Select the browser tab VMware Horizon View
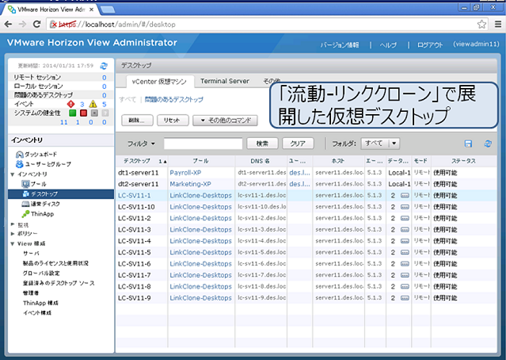 tap(51, 10)
